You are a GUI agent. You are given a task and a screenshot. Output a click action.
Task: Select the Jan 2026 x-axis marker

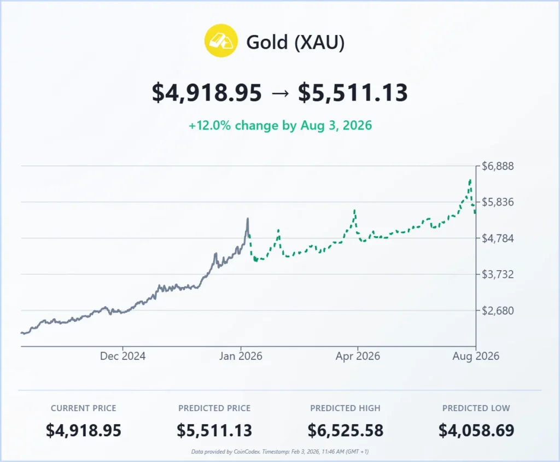pos(241,356)
